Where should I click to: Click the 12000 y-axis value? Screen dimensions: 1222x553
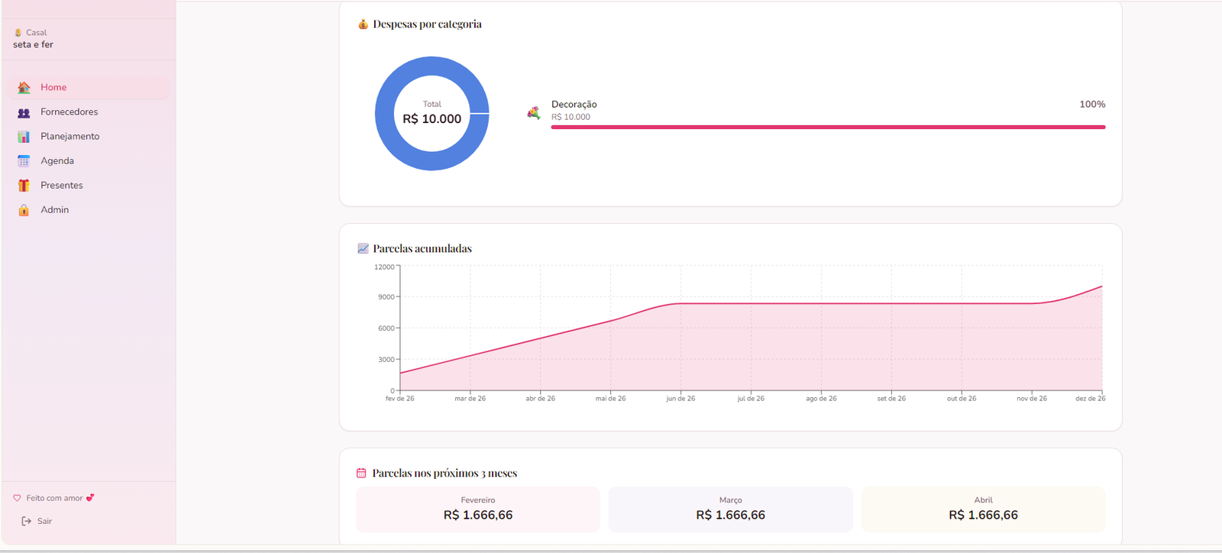[x=384, y=267]
